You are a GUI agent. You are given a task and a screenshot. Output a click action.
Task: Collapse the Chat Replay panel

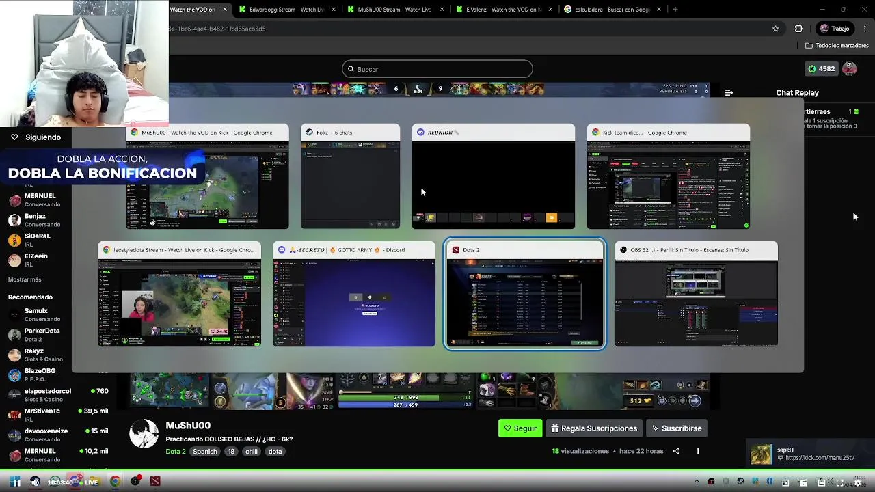729,92
